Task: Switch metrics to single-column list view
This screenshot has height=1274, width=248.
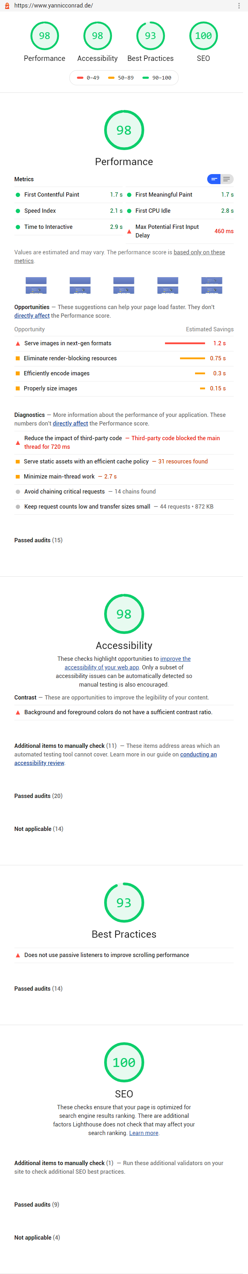Action: [x=227, y=179]
